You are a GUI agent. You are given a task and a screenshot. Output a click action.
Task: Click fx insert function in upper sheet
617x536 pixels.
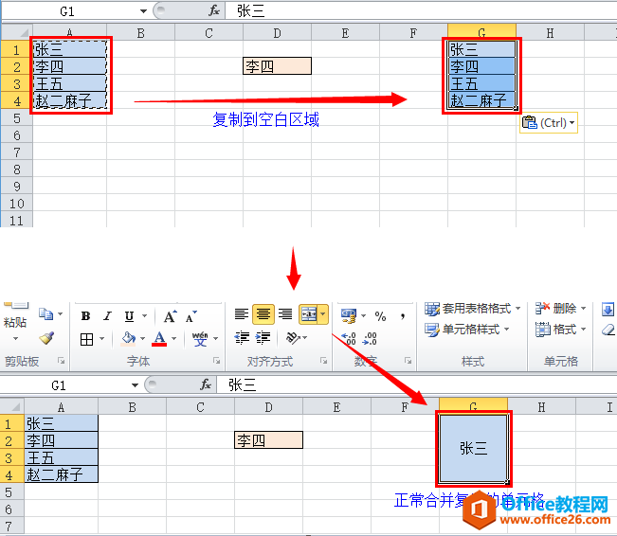point(214,10)
